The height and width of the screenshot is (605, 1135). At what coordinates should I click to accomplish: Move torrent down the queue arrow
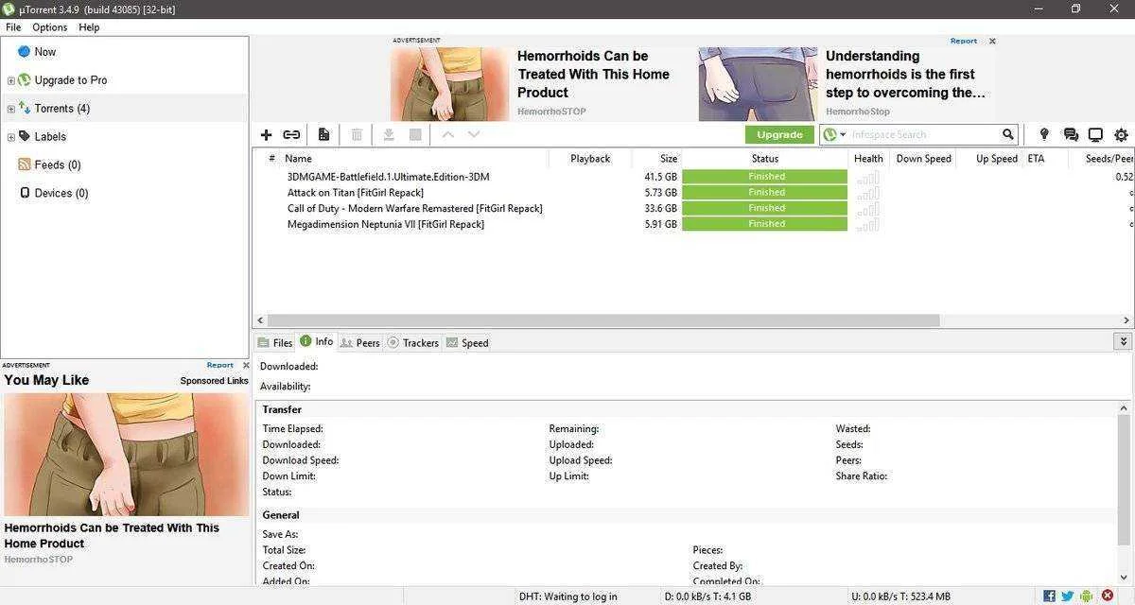[x=474, y=135]
